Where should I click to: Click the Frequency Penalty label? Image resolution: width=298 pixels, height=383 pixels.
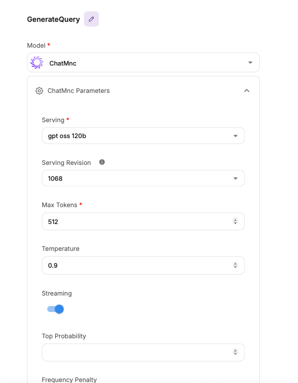click(69, 380)
